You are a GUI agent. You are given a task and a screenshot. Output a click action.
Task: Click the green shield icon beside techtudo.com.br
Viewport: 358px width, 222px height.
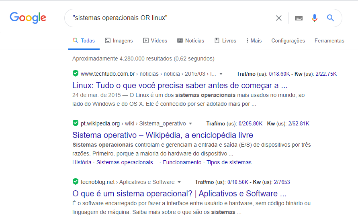(76, 73)
